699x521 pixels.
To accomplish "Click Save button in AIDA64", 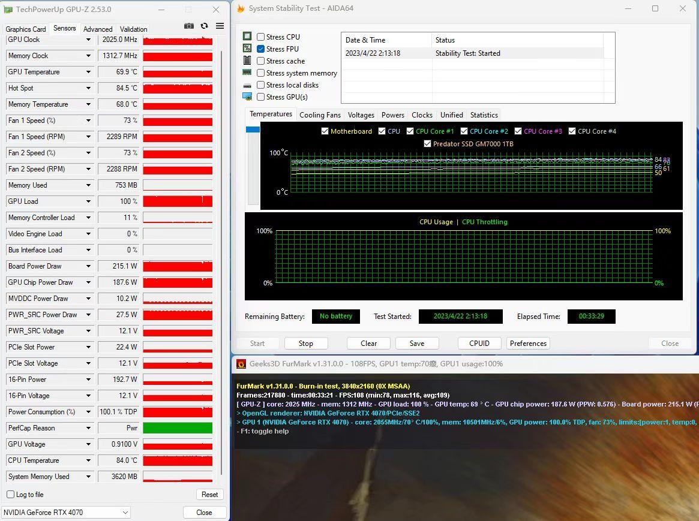I will 417,344.
